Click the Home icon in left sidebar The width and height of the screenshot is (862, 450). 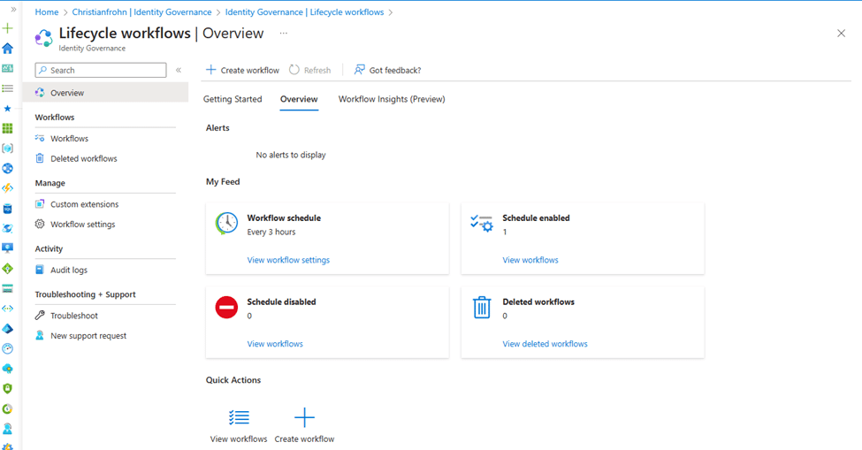(x=8, y=49)
